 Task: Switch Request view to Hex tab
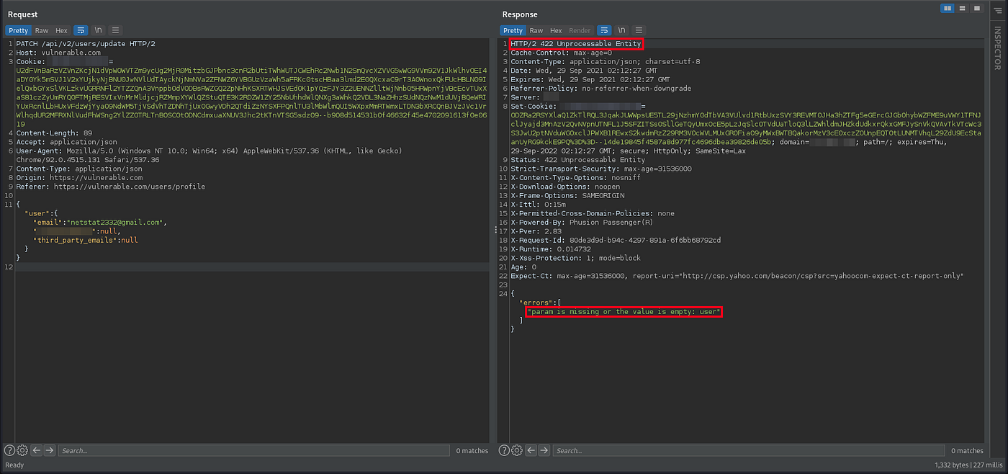[x=61, y=30]
